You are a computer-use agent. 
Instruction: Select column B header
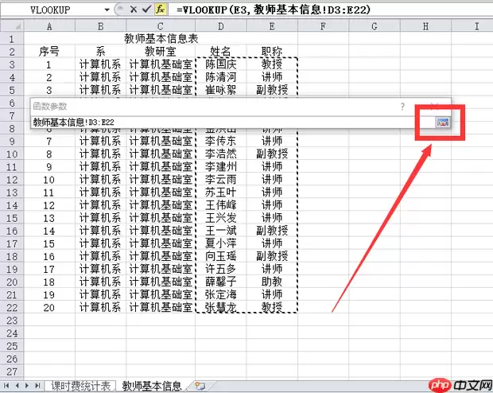click(x=101, y=26)
